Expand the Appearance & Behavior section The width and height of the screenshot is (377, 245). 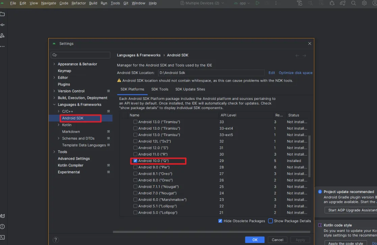tap(54, 64)
